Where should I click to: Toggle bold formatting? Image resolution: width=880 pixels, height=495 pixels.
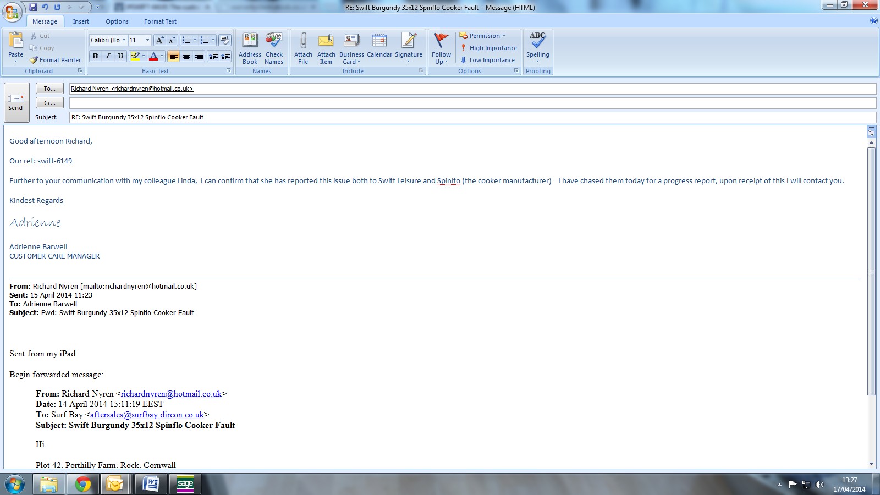[95, 56]
